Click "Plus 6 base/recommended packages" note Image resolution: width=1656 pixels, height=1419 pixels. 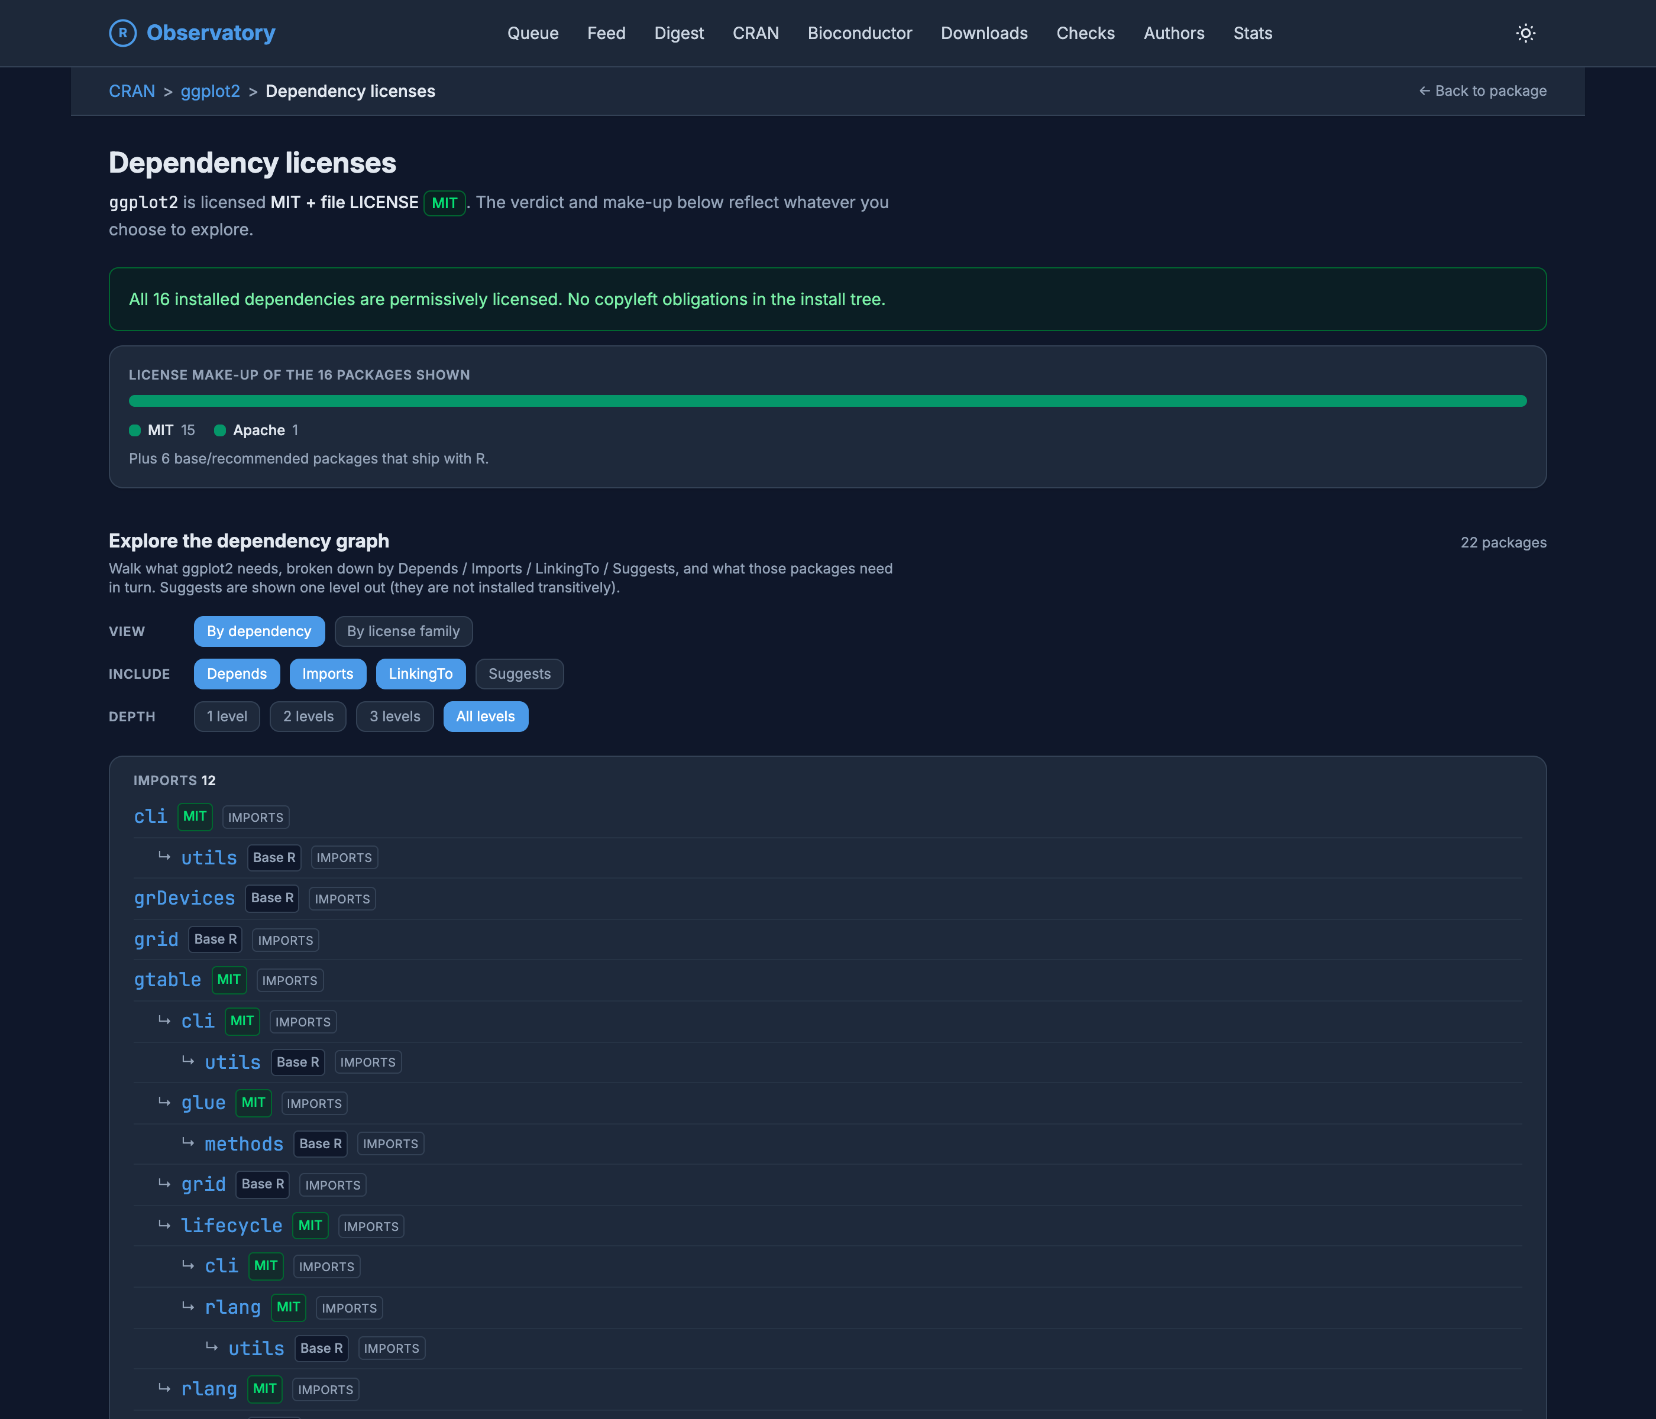[309, 459]
